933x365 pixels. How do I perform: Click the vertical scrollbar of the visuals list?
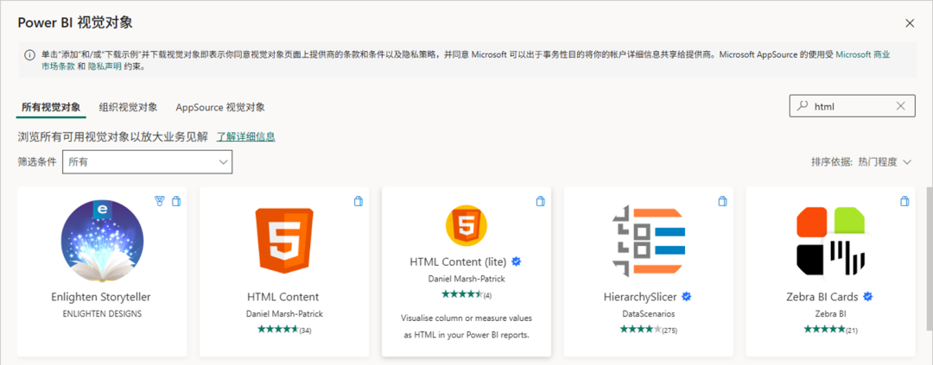coord(929,258)
